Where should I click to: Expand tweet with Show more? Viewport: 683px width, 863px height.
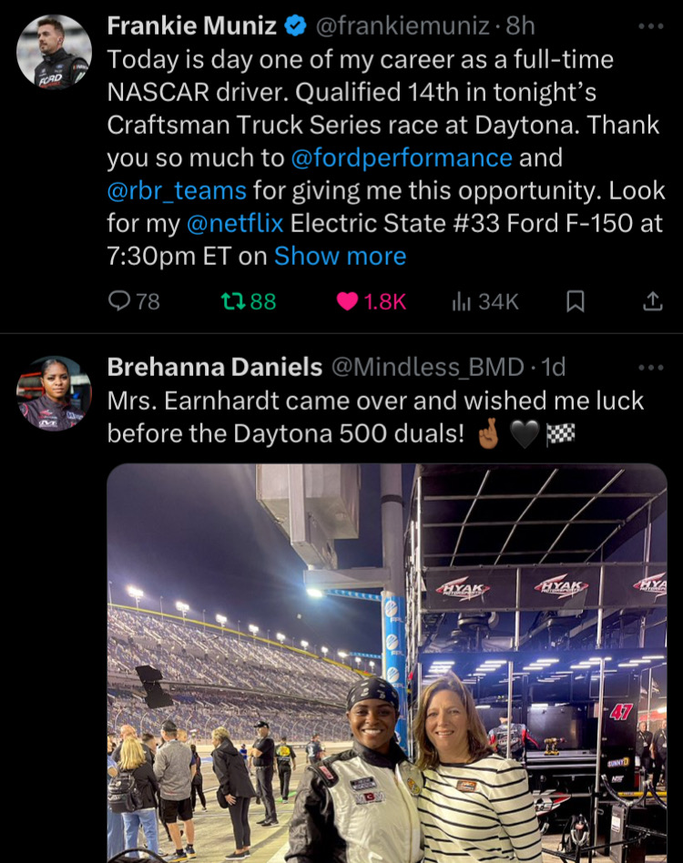[340, 256]
